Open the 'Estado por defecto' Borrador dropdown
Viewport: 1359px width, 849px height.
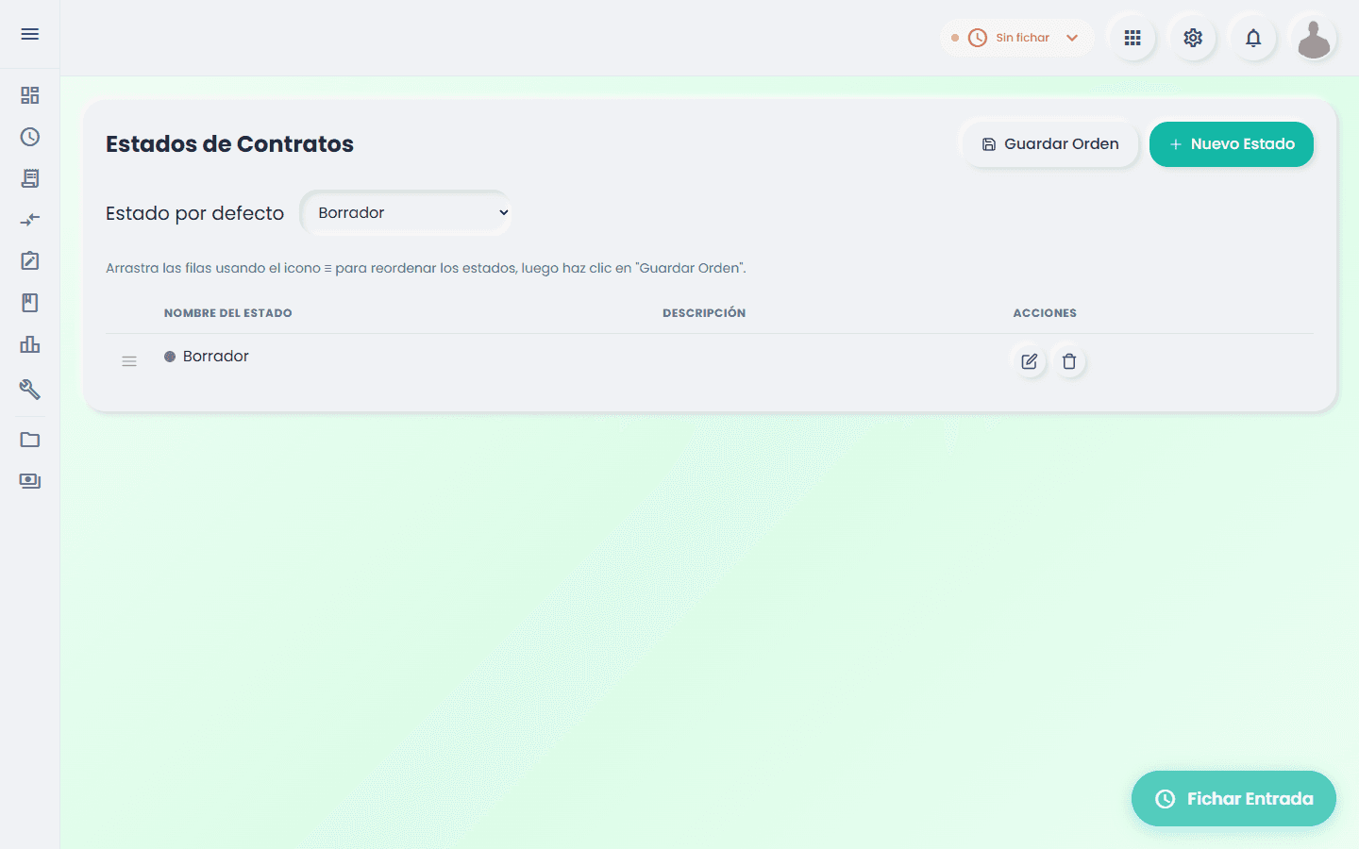click(x=407, y=213)
